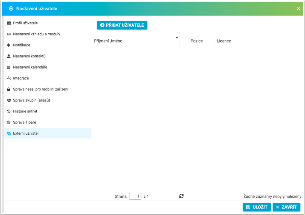Open Nastavení vzhledu a moduly
Viewport: 305px width, 215px height.
click(x=47, y=34)
